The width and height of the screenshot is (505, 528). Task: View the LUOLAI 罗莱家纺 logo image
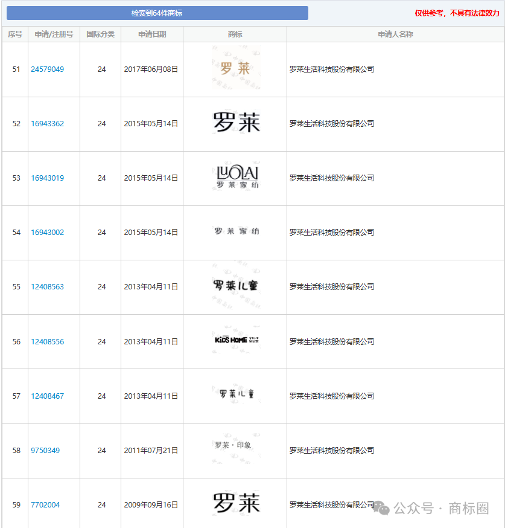236,177
